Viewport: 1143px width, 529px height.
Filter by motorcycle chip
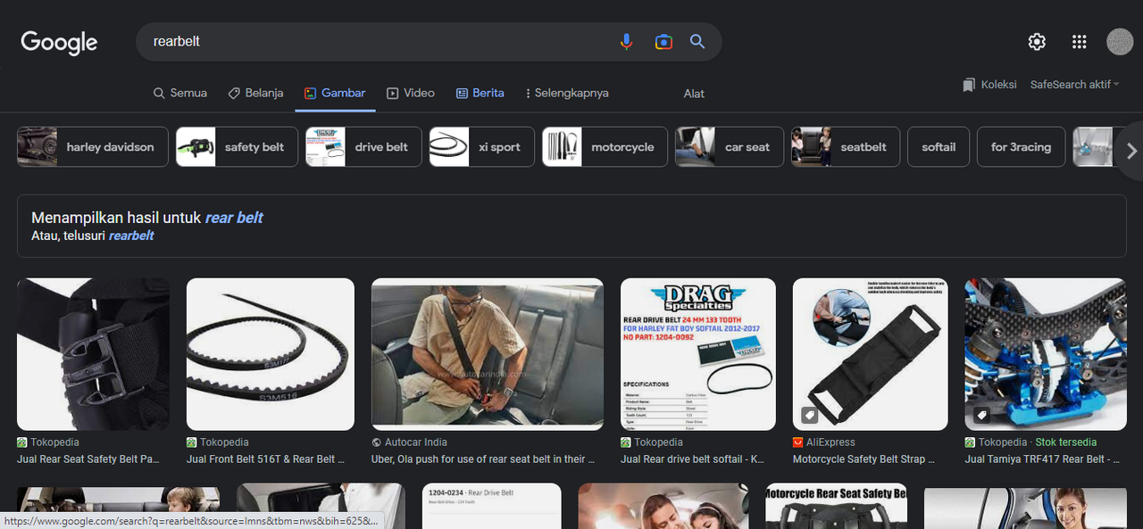coord(605,147)
